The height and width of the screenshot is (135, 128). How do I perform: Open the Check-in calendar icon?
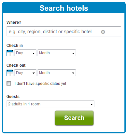coord(10,53)
